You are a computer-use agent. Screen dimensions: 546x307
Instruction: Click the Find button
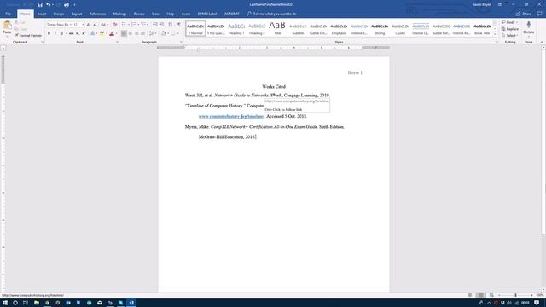509,22
